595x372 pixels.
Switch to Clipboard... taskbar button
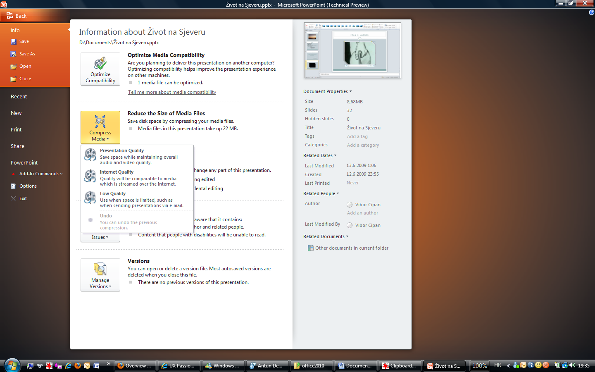tap(400, 366)
